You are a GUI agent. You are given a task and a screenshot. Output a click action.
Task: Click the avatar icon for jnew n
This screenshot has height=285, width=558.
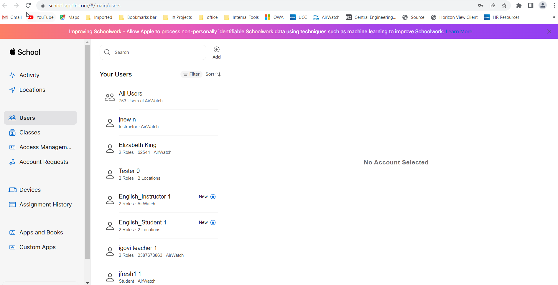point(110,123)
